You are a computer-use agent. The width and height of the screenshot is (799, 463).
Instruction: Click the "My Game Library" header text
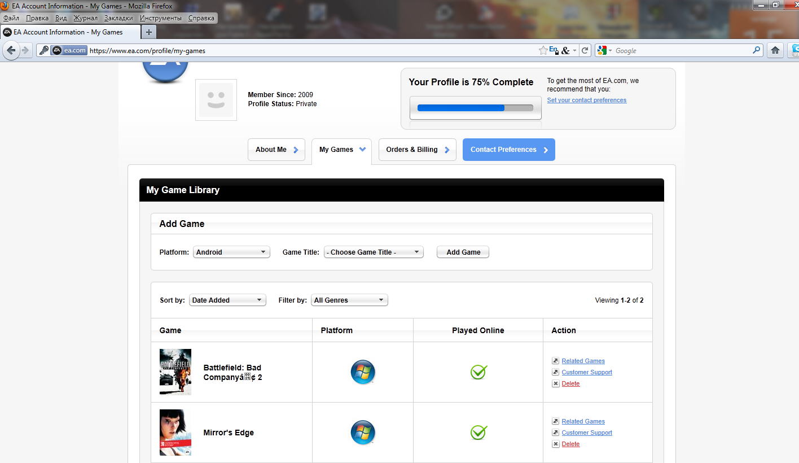tap(183, 190)
